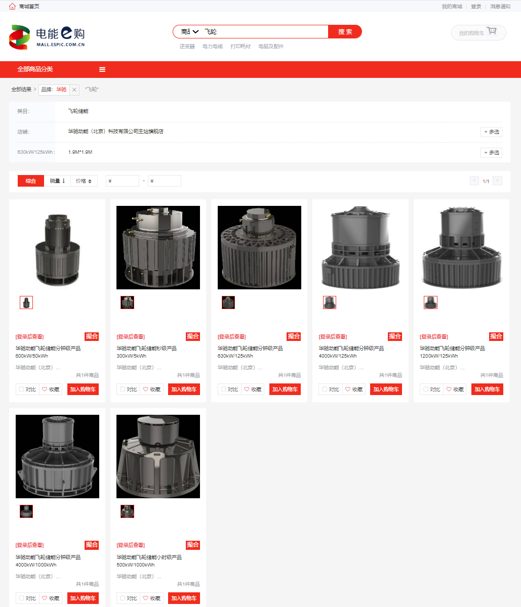The width and height of the screenshot is (521, 607).
Task: Select small thumbnail of 4000kW/1000kWh product
Action: (26, 511)
